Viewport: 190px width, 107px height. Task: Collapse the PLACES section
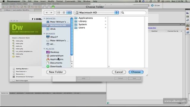click(x=44, y=49)
